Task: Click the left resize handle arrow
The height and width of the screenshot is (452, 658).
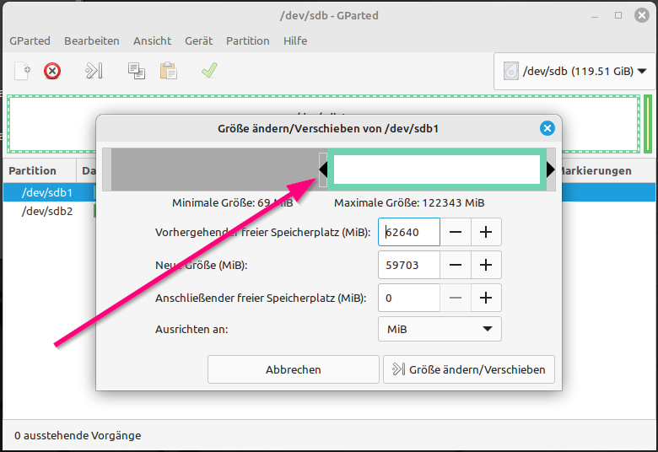Action: click(323, 169)
